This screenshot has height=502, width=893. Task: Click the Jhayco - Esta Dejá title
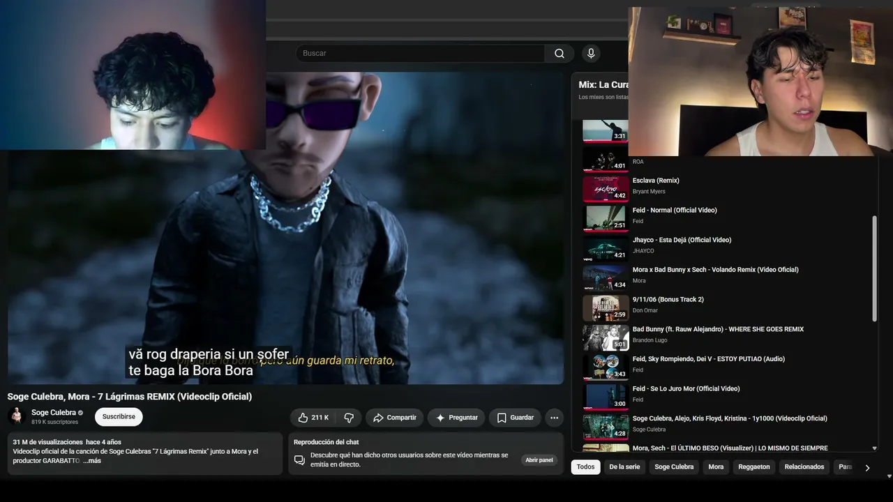pyautogui.click(x=682, y=241)
